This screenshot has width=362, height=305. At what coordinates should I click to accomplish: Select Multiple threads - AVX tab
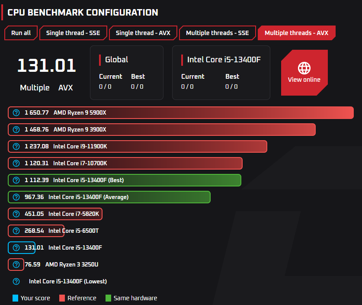(296, 33)
